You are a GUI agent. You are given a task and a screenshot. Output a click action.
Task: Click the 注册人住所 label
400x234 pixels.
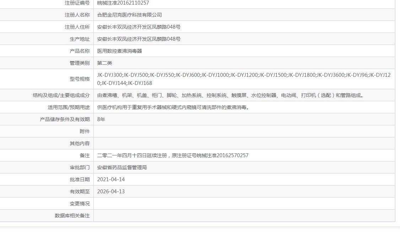(x=77, y=27)
